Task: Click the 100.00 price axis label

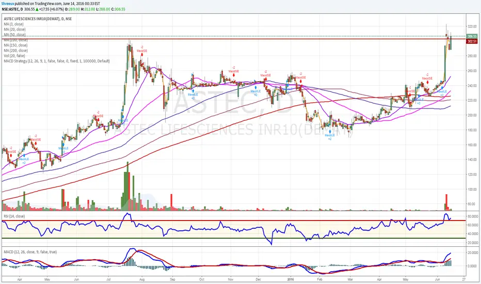Action: (x=472, y=190)
